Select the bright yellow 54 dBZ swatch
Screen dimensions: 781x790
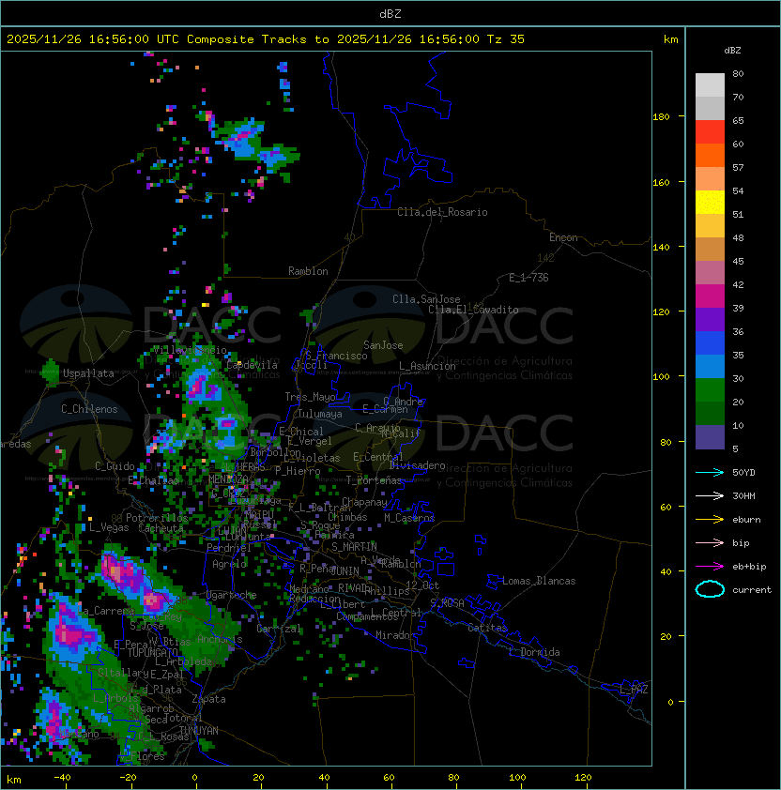(710, 203)
